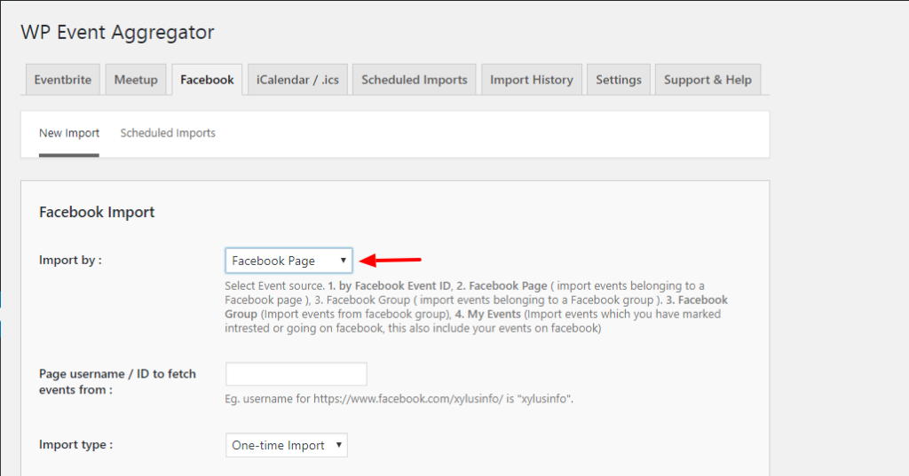Go to the iCalendar / .ics tab
The width and height of the screenshot is (909, 476).
(x=297, y=80)
